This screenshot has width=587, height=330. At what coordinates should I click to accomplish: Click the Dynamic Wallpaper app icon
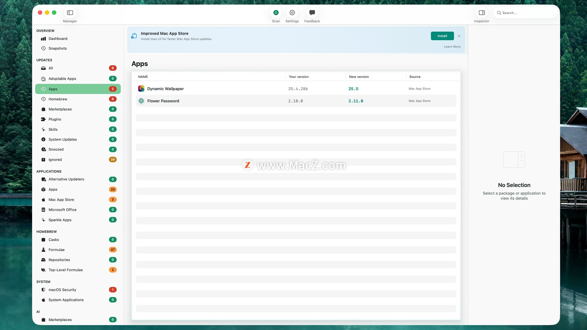141,89
